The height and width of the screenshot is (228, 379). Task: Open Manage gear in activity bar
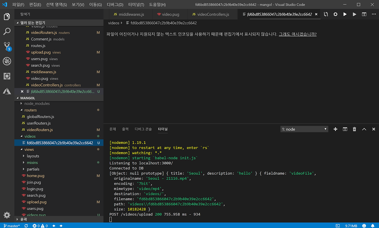click(x=7, y=215)
